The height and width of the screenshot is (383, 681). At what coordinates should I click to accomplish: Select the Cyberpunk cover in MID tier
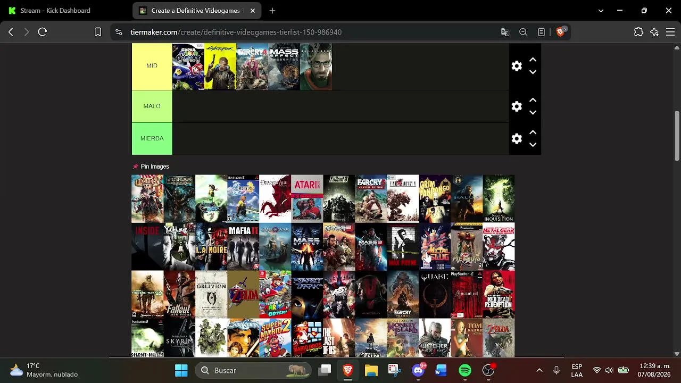coord(220,66)
